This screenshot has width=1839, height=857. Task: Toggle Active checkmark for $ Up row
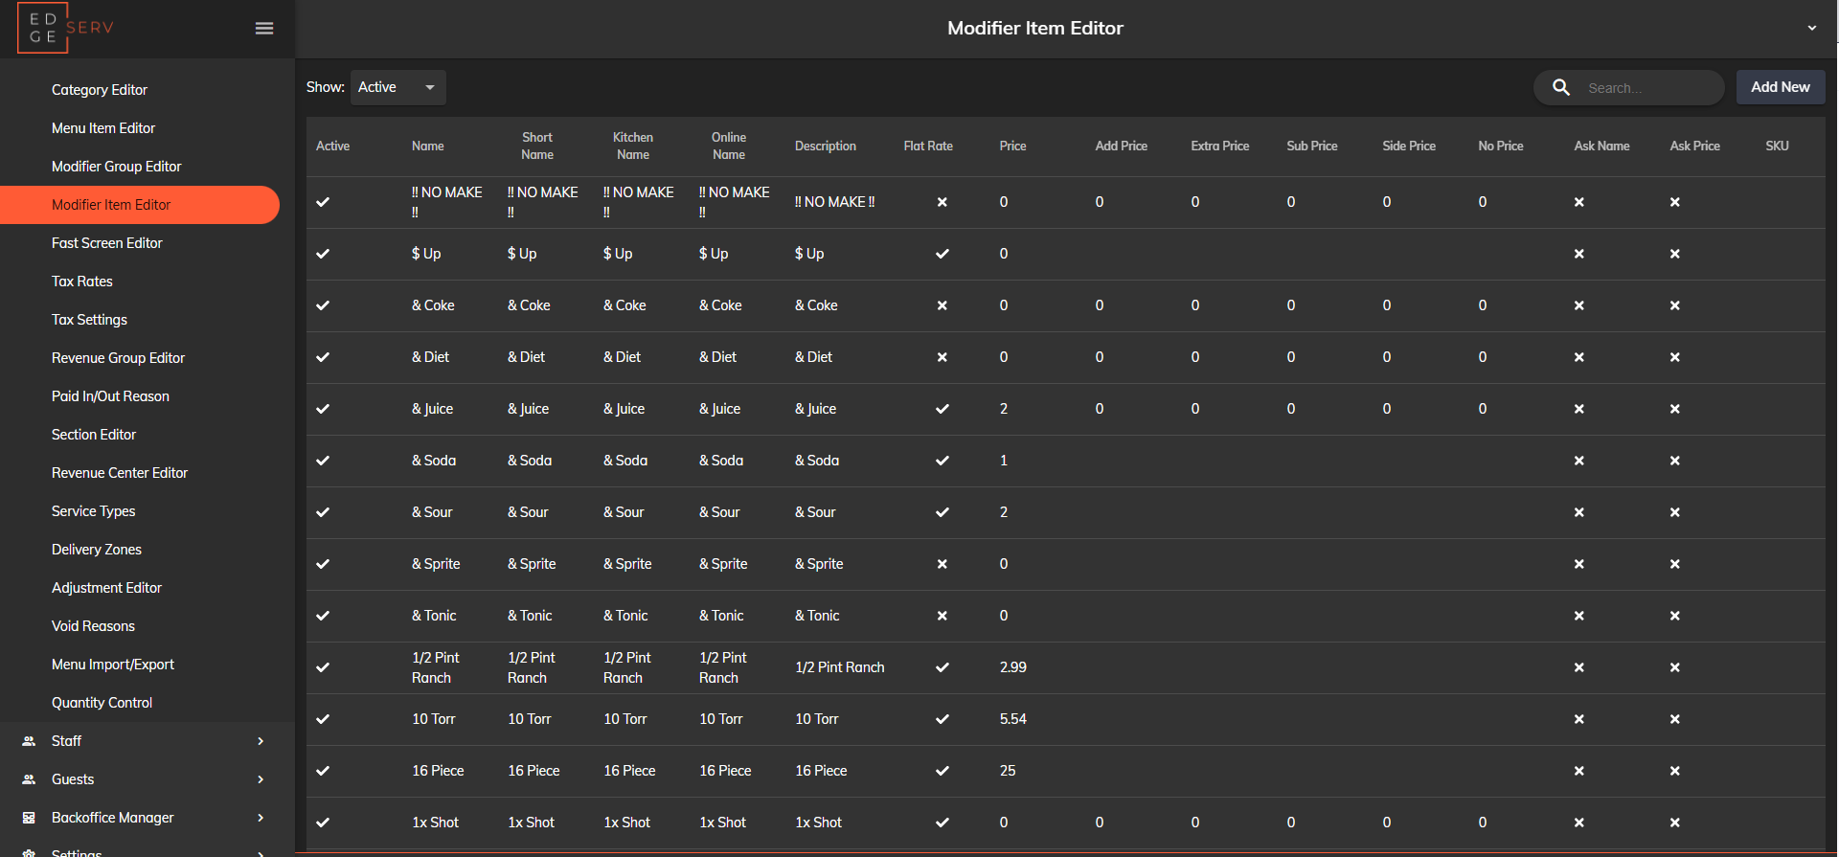click(x=323, y=254)
